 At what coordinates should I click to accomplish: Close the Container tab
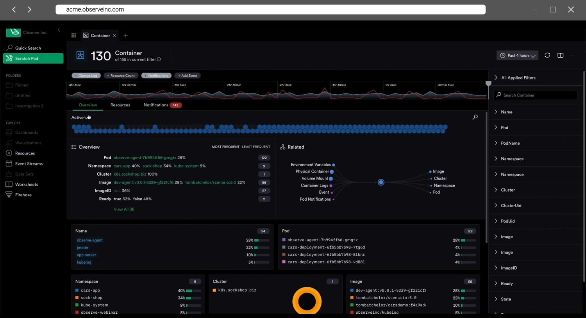(114, 36)
